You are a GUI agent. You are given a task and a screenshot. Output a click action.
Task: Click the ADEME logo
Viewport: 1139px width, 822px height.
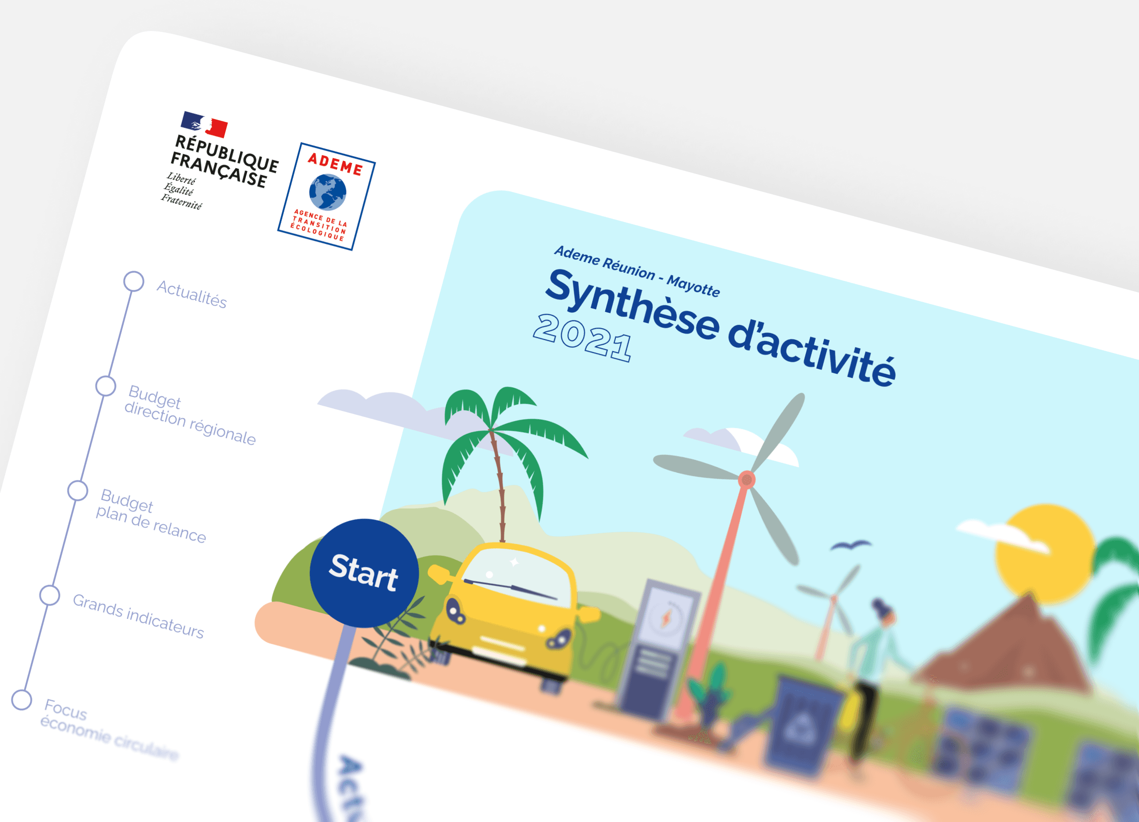click(x=326, y=196)
